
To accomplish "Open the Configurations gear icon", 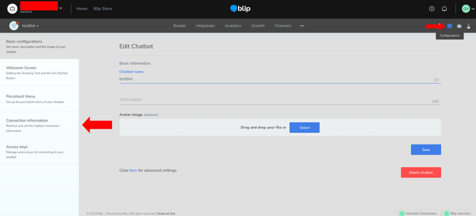I will click(x=450, y=26).
